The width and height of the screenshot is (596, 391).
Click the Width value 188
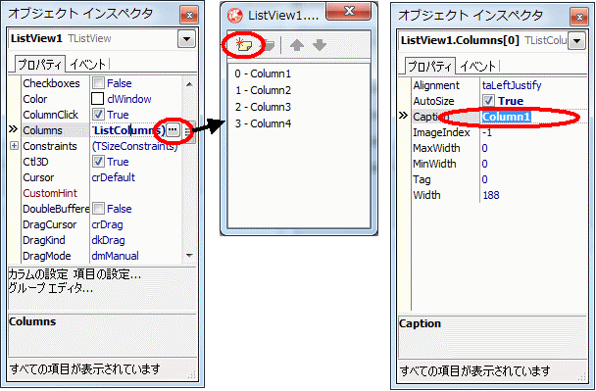pyautogui.click(x=491, y=195)
